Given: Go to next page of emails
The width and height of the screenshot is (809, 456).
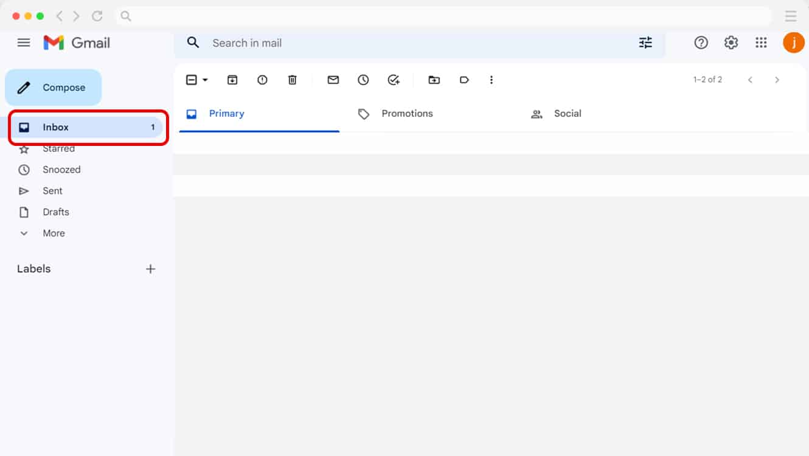Looking at the screenshot, I should point(777,79).
